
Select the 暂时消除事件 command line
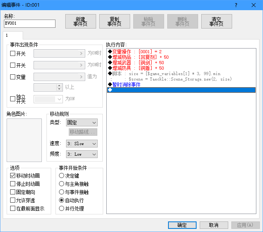click(x=181, y=85)
